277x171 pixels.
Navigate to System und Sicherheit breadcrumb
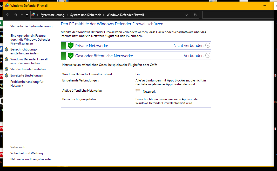coord(85,15)
